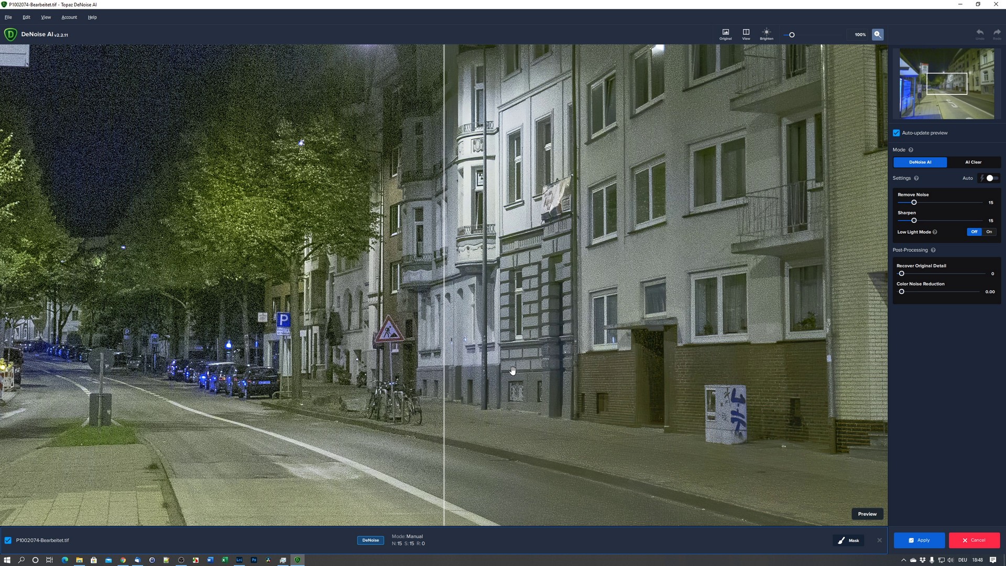The image size is (1006, 566).
Task: Open Photoshop from the taskbar
Action: [x=254, y=560]
